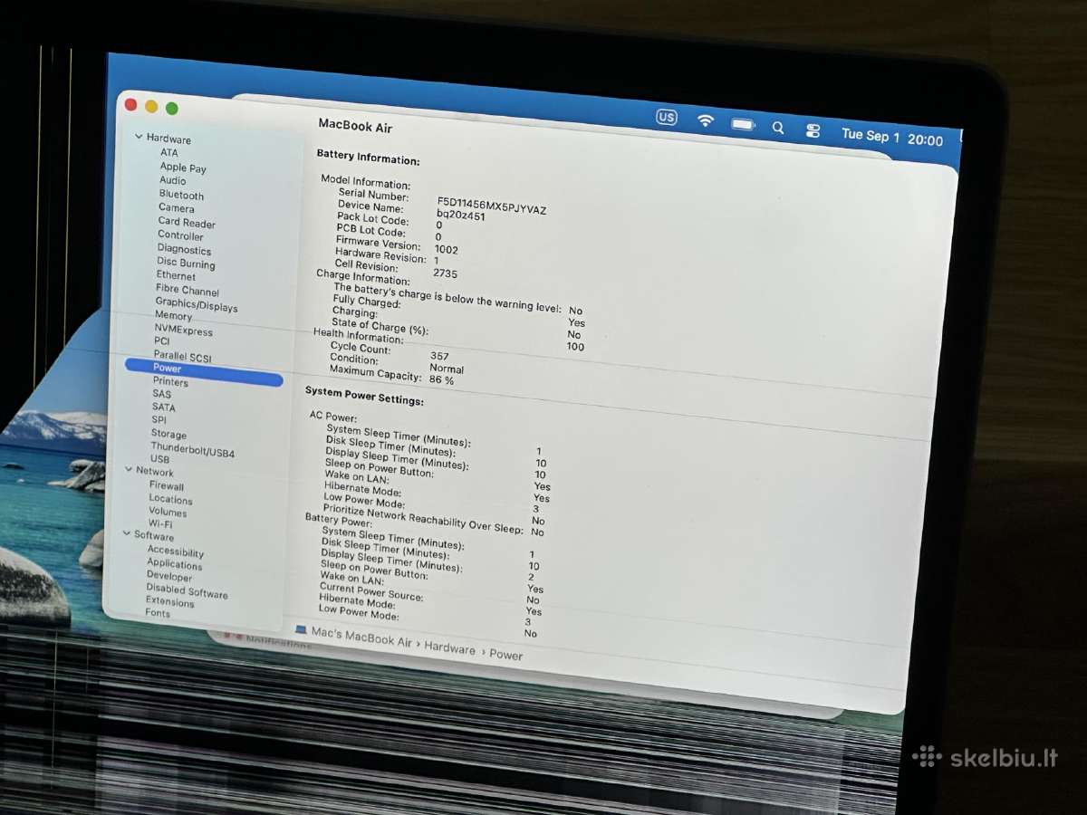Select Disc Burning in the sidebar
Screen dimensions: 1087x815
[x=186, y=264]
